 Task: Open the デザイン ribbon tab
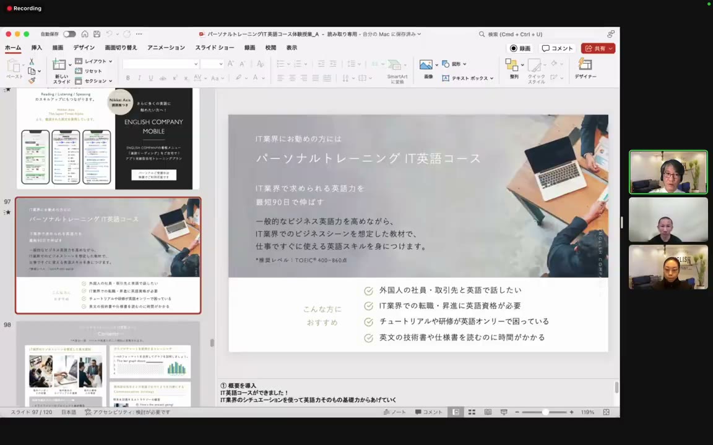84,48
